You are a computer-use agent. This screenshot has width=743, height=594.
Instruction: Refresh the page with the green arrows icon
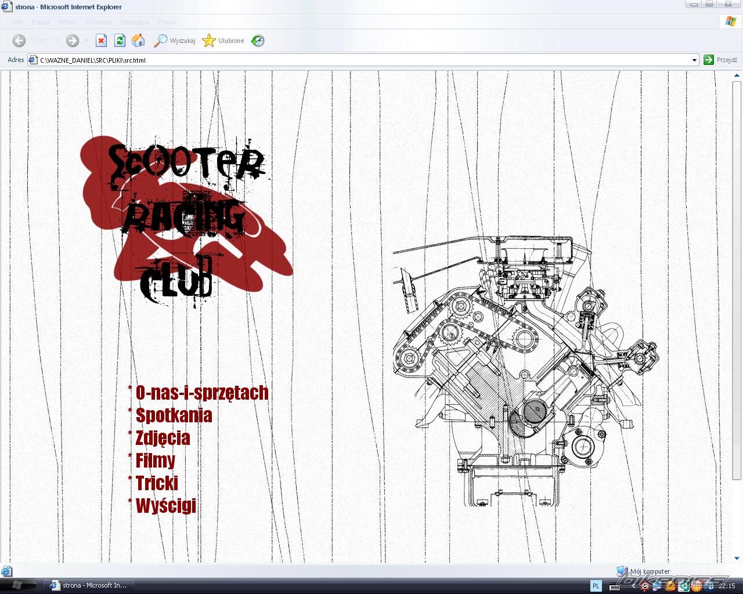click(120, 41)
